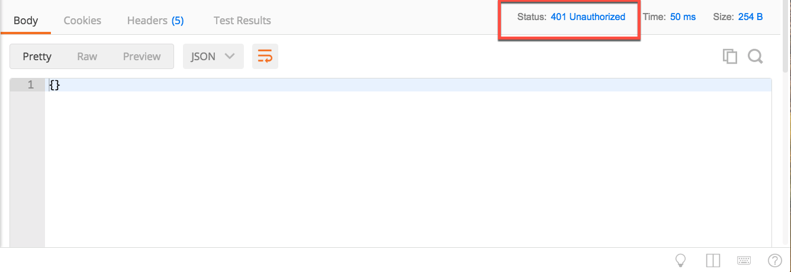Viewport: 791px width, 272px height.
Task: Expand the JSON format dropdown
Action: tap(213, 57)
